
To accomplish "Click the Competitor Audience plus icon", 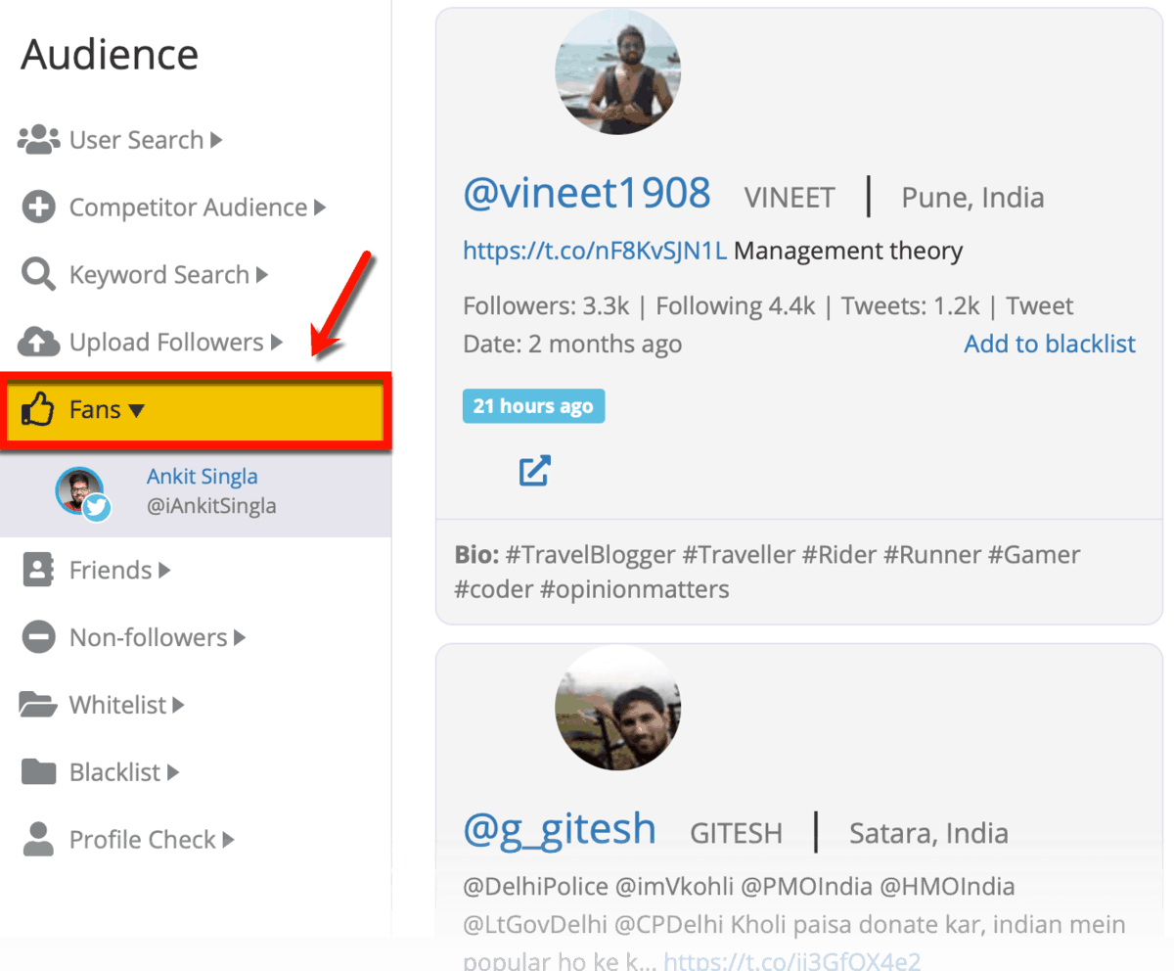I will click(x=39, y=208).
